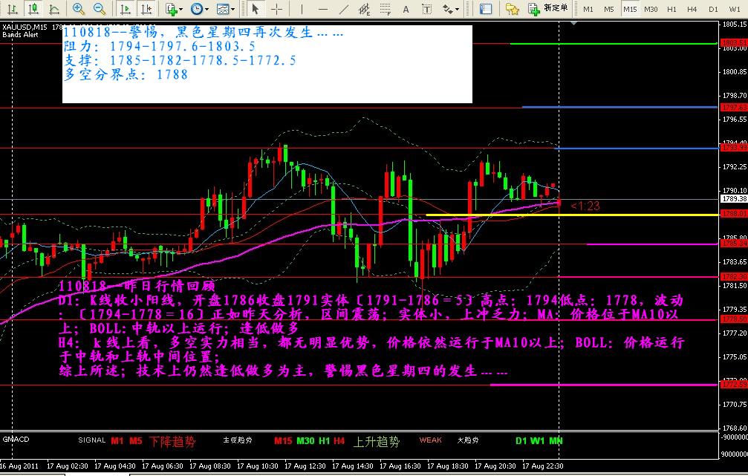The image size is (748, 476).
Task: Switch to M30 timeframe
Action: click(x=651, y=9)
